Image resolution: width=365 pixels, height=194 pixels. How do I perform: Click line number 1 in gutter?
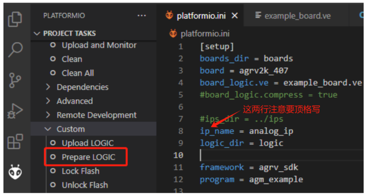pyautogui.click(x=181, y=46)
